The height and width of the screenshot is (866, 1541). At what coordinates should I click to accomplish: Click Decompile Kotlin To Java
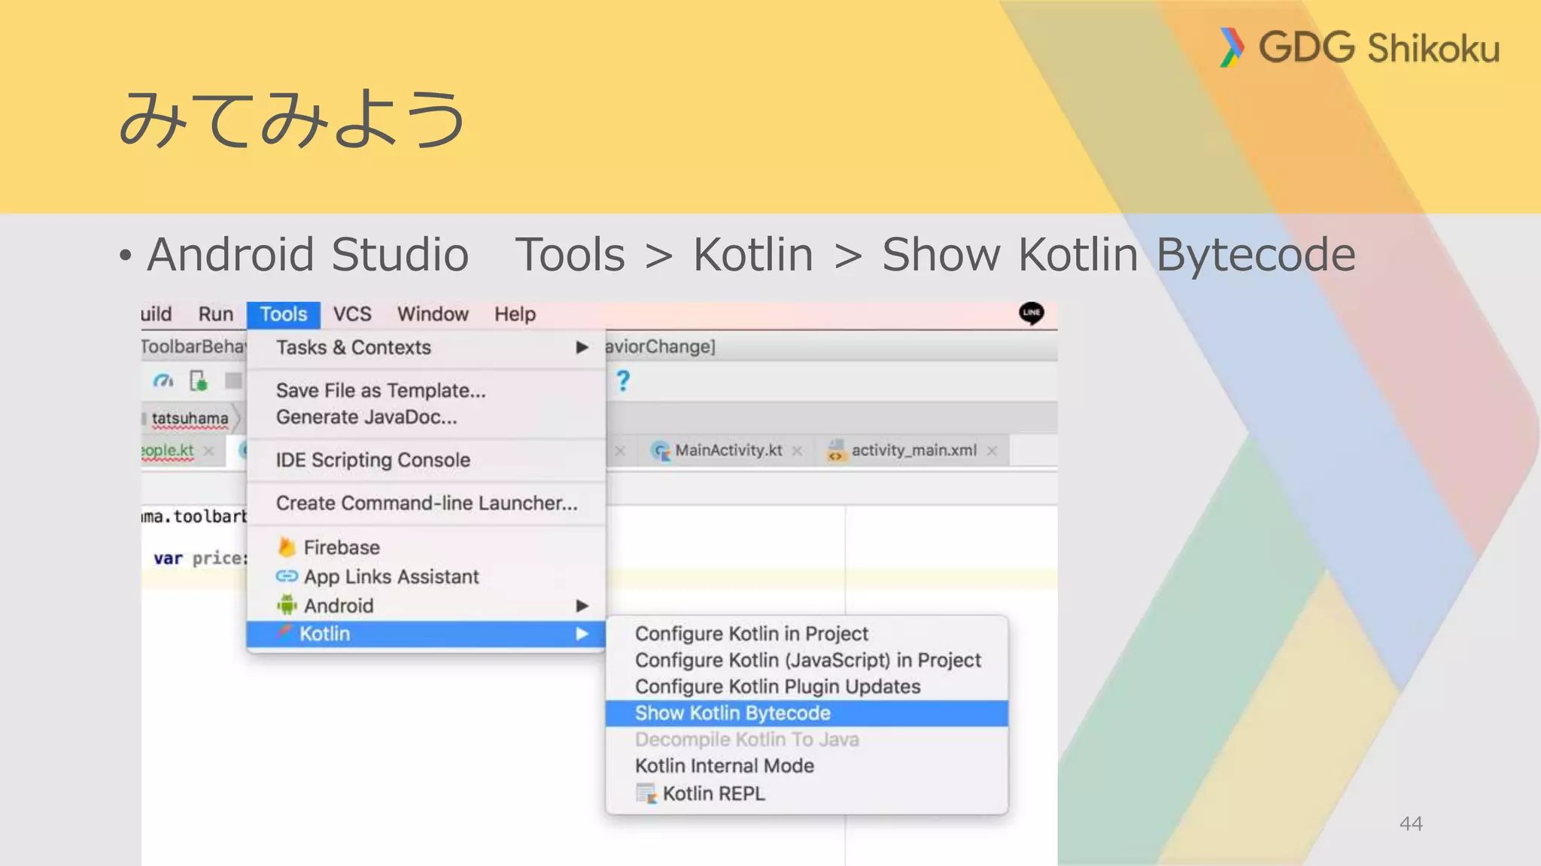807,740
